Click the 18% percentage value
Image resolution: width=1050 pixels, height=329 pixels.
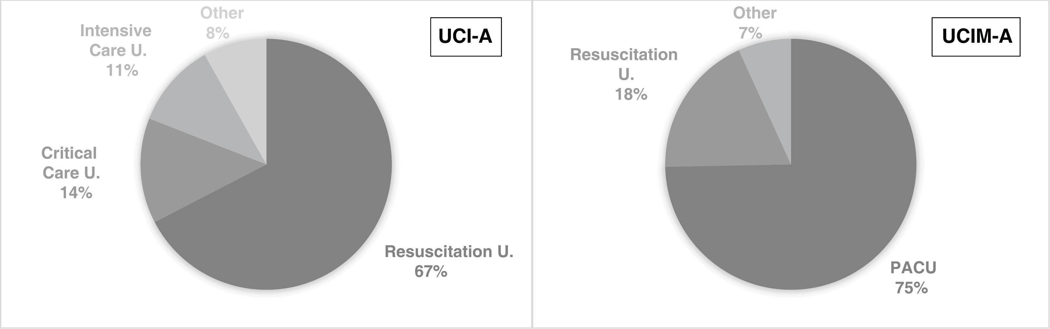coord(631,94)
